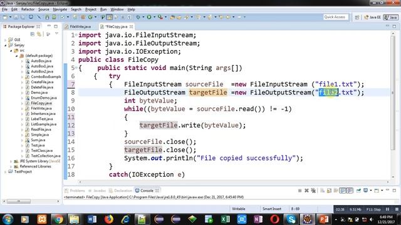Open the Source menu
This screenshot has width=401, height=225.
43,9
